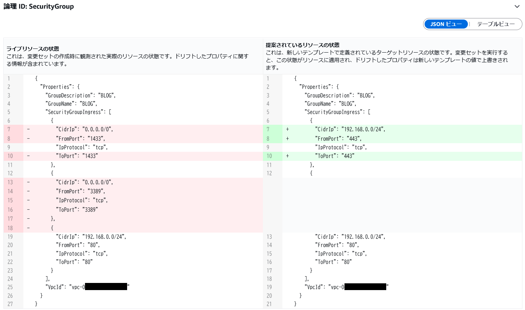The height and width of the screenshot is (310, 525).
Task: Switch to テーブルビュー
Action: (496, 24)
